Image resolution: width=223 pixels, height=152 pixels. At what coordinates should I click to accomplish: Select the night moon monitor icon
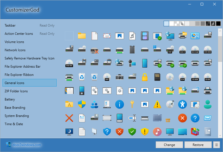pyautogui.click(x=69, y=132)
